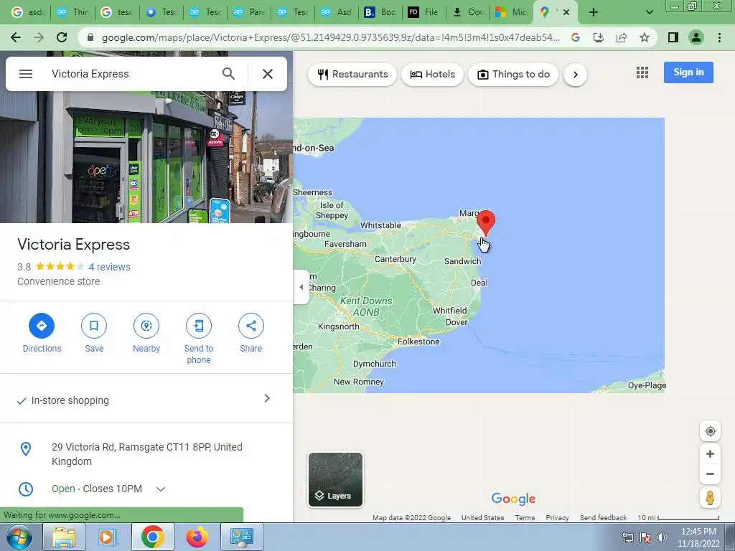
Task: Open the Layers map type thumbnail
Action: (336, 480)
